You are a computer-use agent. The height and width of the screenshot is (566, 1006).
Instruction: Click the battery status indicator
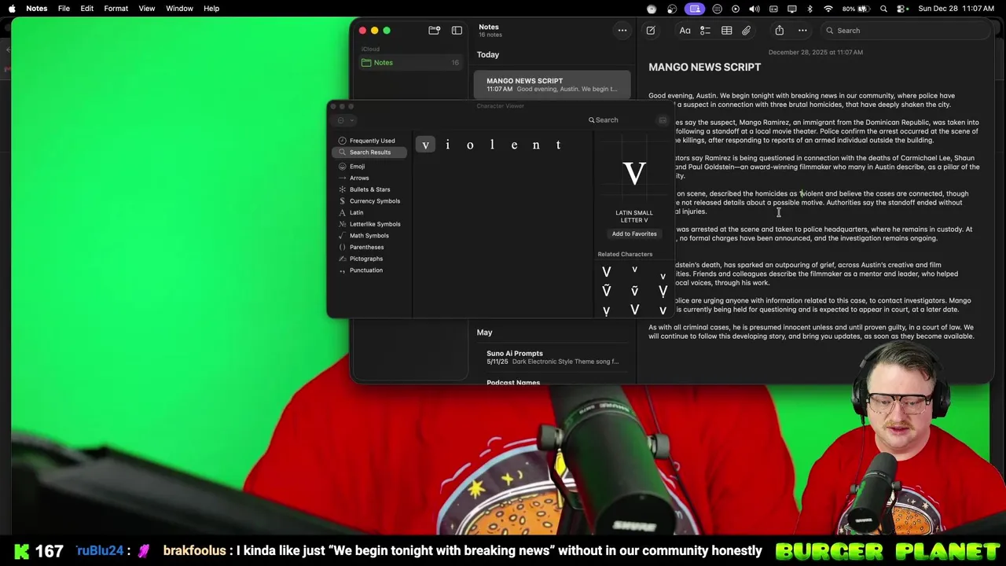point(857,9)
